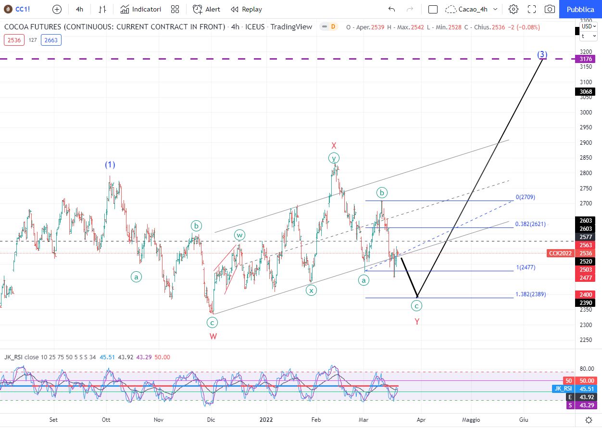This screenshot has width=602, height=429.
Task: Open the 4h interval selector
Action: click(79, 9)
